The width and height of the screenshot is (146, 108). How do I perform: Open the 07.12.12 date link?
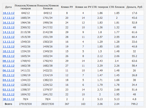[8, 66]
